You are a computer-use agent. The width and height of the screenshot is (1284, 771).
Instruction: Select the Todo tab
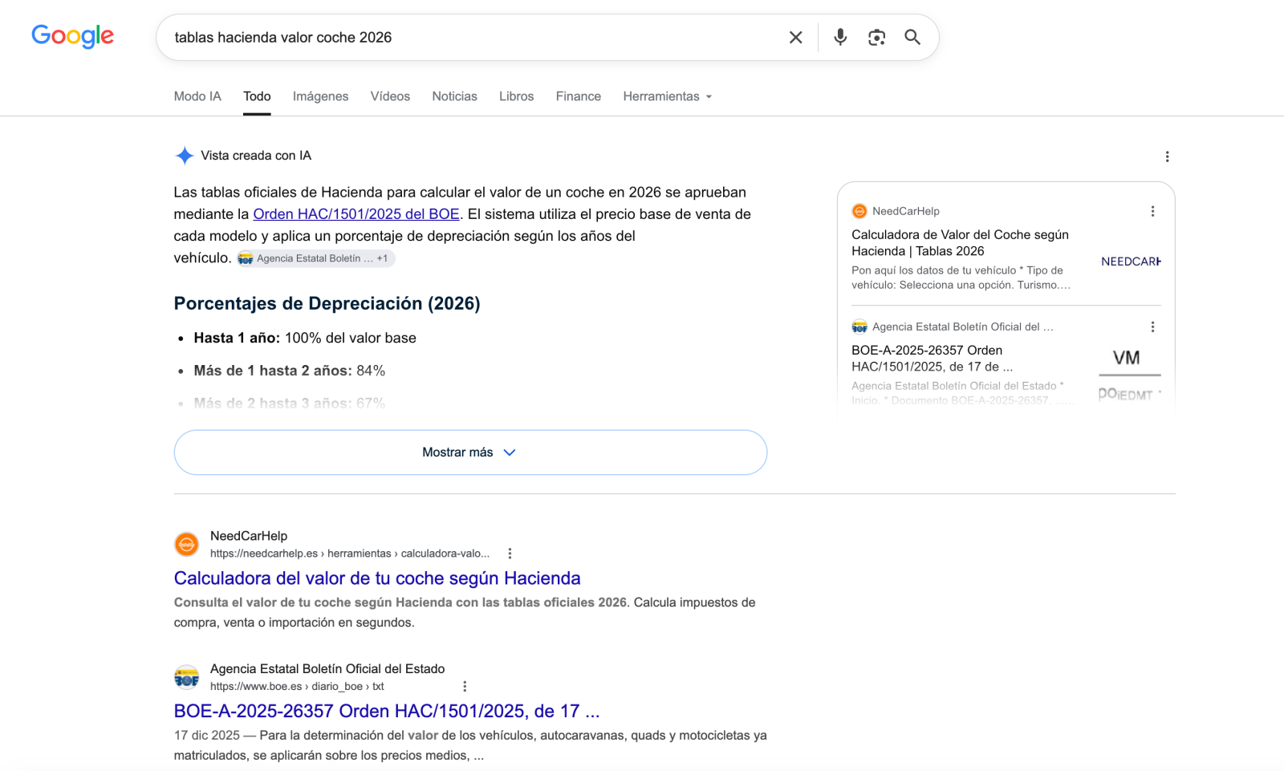tap(257, 96)
